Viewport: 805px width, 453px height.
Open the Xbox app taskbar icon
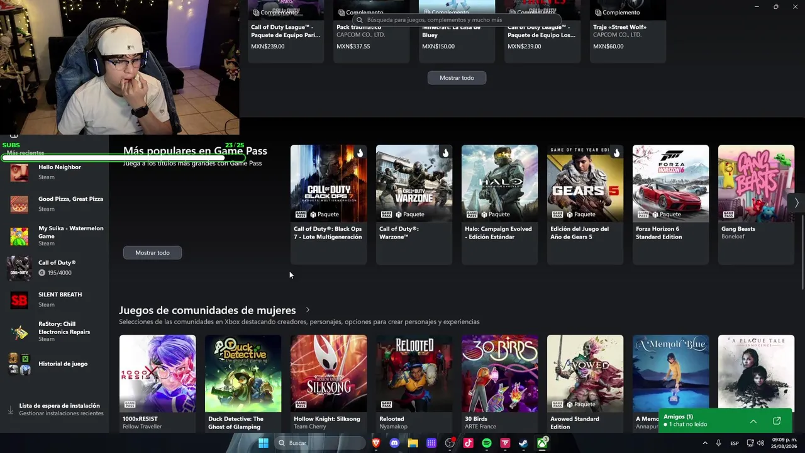click(542, 443)
